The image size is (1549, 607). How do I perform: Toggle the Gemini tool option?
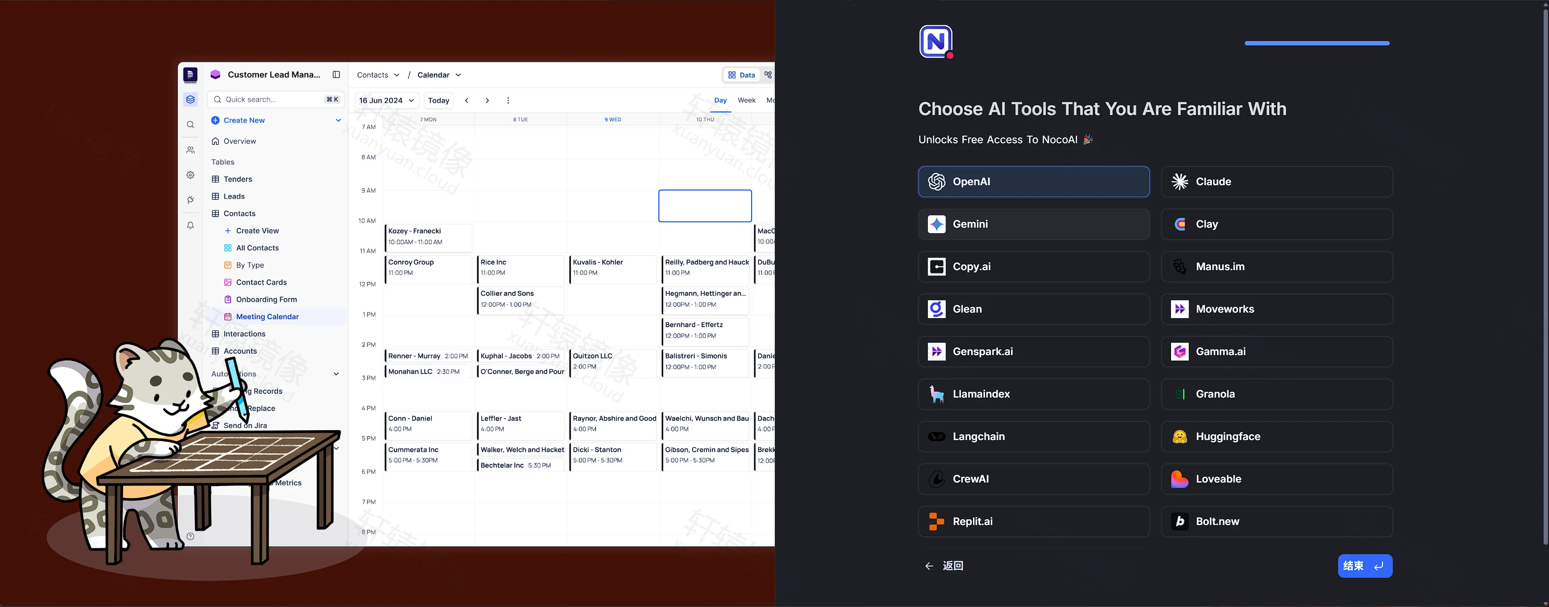[x=1034, y=224]
